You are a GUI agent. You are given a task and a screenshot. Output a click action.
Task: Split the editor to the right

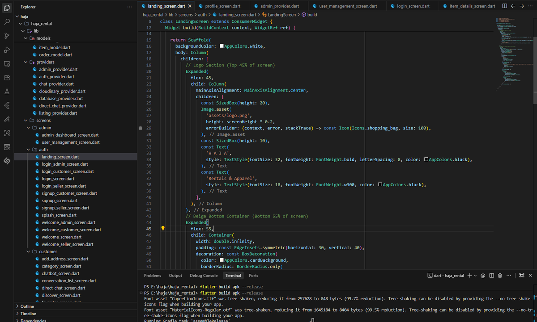click(505, 6)
